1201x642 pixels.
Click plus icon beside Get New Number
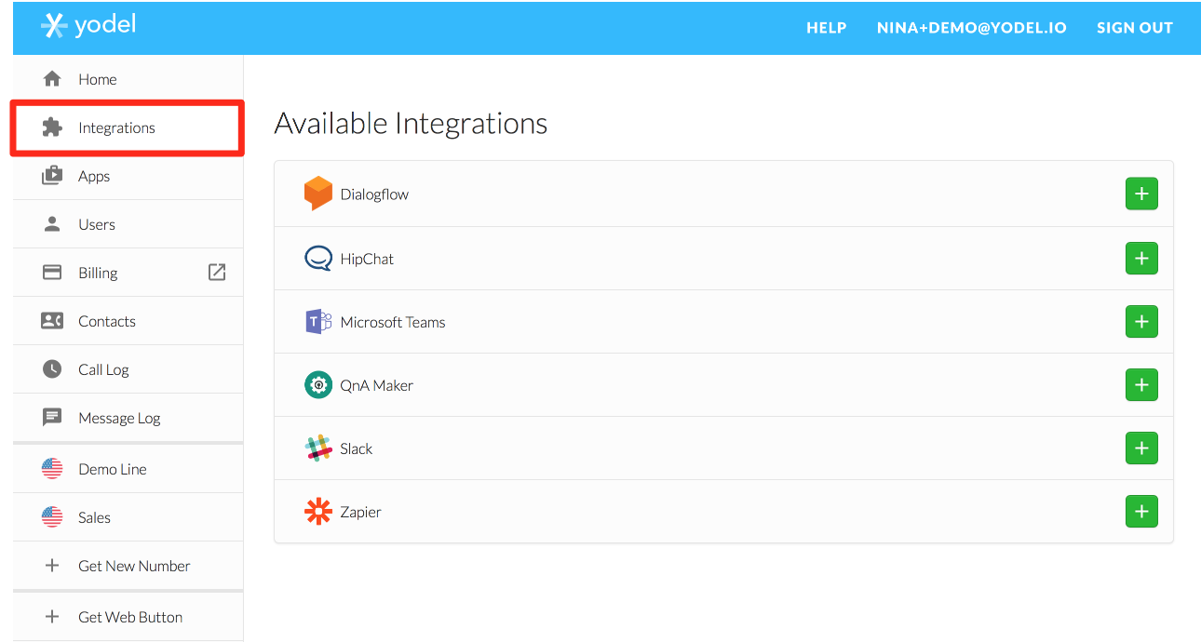click(52, 566)
